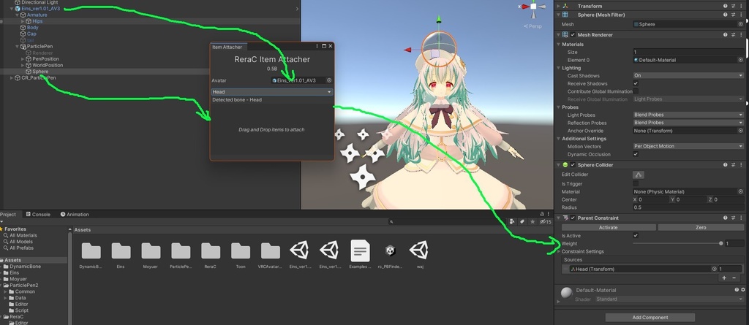This screenshot has height=325, width=749.
Task: Select the Examples text asset
Action: pos(360,255)
